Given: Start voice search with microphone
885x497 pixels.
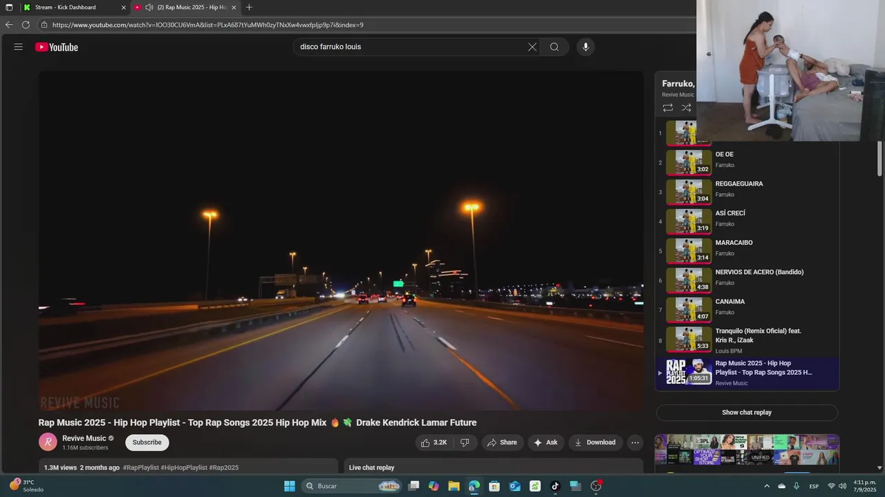Looking at the screenshot, I should coord(586,47).
